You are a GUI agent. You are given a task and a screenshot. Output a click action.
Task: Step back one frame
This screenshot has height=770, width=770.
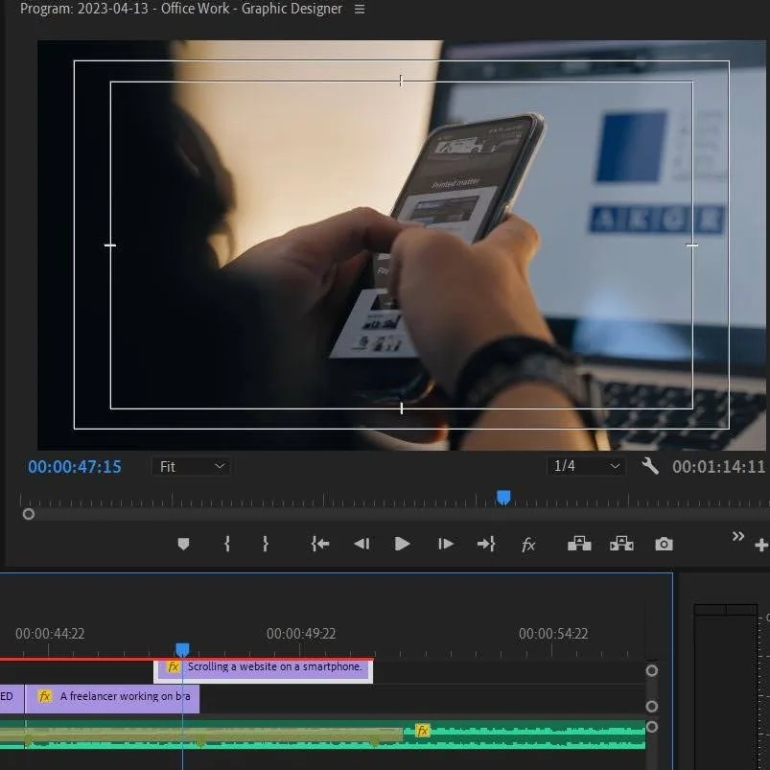coord(362,544)
